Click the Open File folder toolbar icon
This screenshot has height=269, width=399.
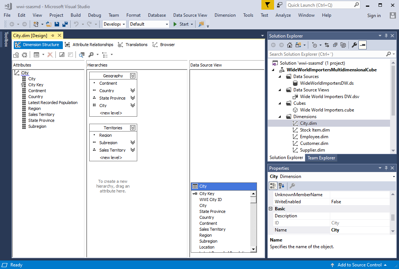click(49, 24)
